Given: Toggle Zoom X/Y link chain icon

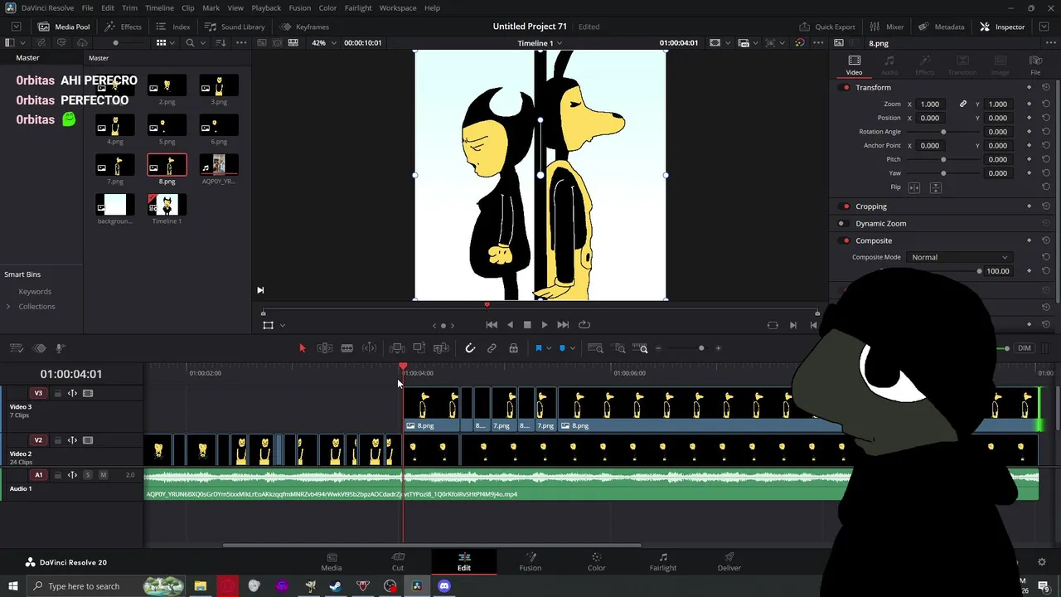Looking at the screenshot, I should (962, 104).
